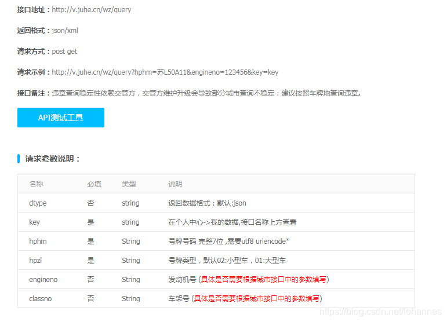Open the http://v.juhe.cn/wz/query interface address

click(x=92, y=10)
